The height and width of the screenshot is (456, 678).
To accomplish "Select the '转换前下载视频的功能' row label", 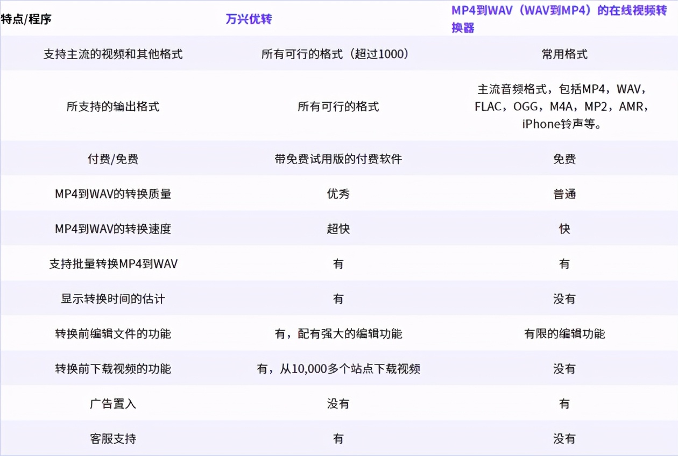I will pyautogui.click(x=113, y=369).
